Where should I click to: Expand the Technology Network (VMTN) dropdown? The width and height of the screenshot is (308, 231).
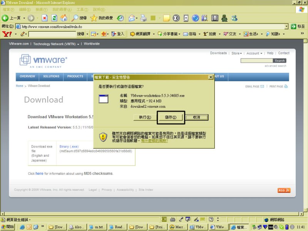56,44
